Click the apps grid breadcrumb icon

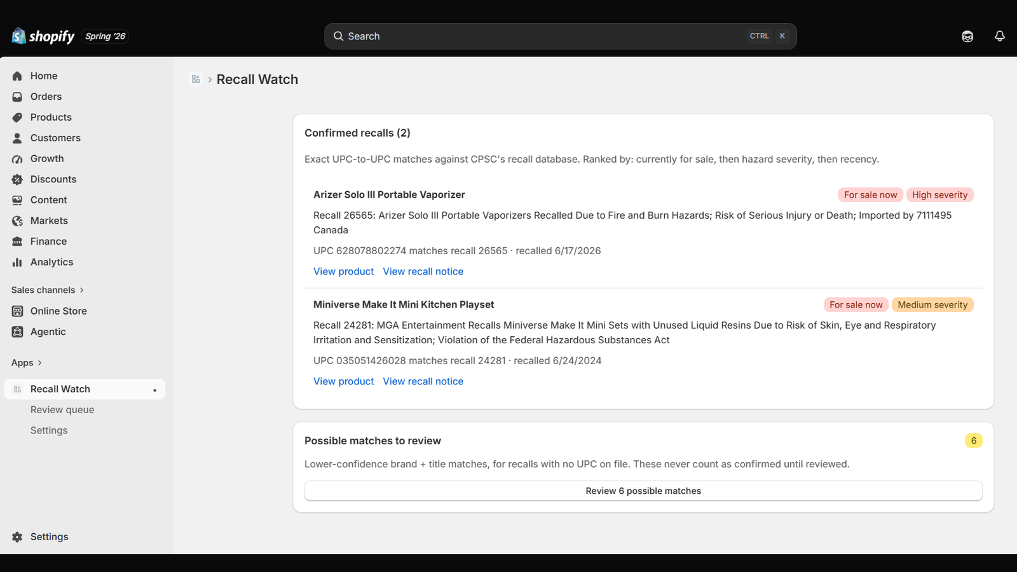[196, 79]
